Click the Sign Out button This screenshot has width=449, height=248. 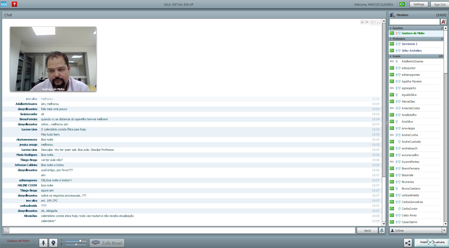click(x=440, y=4)
